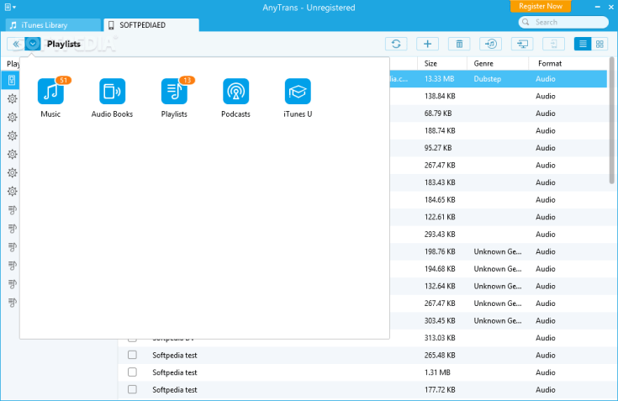Viewport: 618px width, 401px height.
Task: Select the second gear smart playlist icon
Action: (13, 117)
